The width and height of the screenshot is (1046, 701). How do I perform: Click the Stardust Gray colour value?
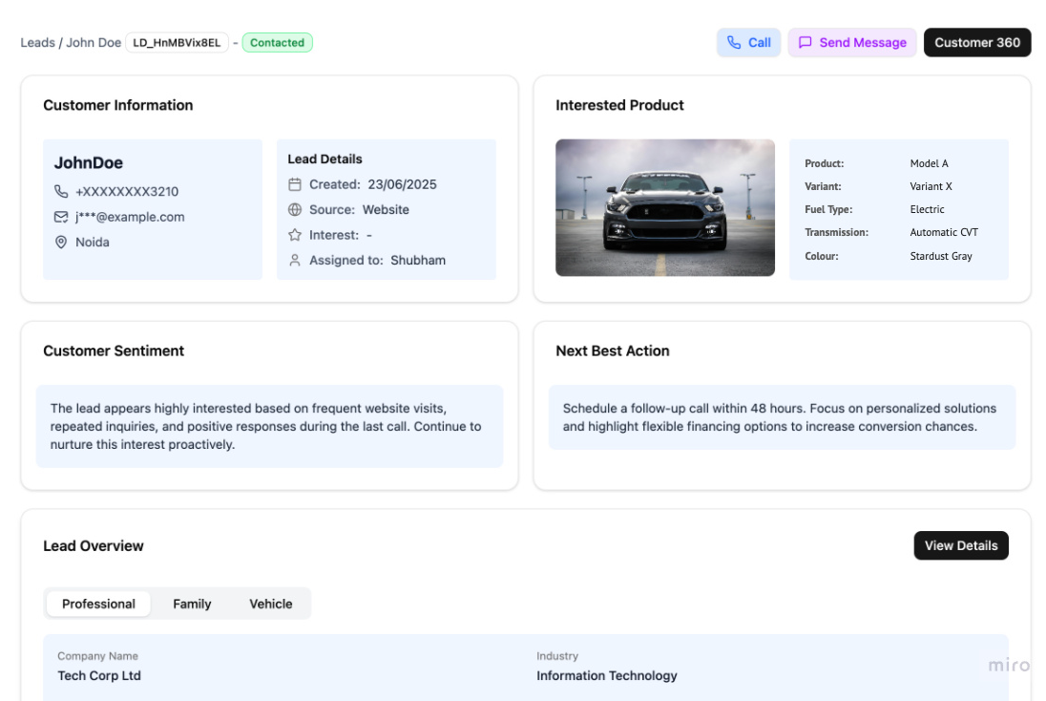pyautogui.click(x=941, y=256)
